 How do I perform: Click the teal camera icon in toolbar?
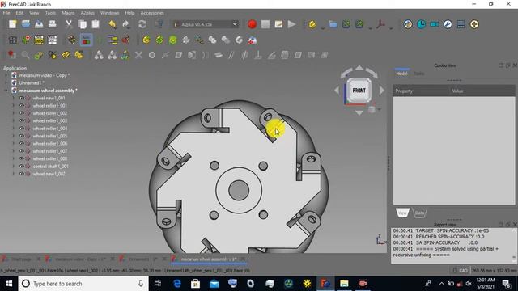[435, 24]
